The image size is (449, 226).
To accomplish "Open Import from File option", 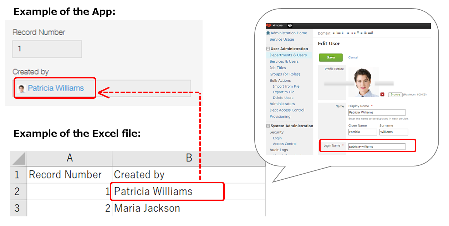I will tap(286, 87).
